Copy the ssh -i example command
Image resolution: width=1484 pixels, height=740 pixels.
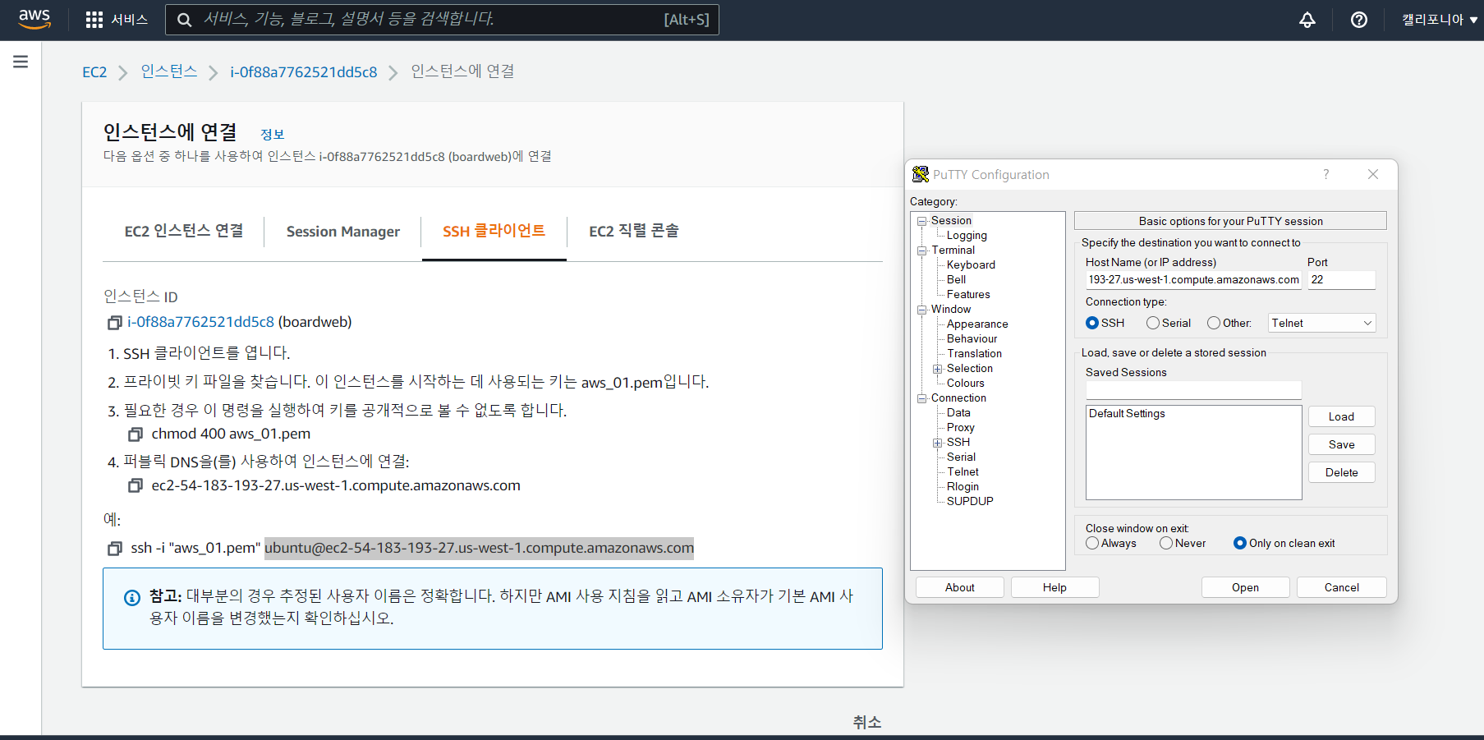coord(115,549)
